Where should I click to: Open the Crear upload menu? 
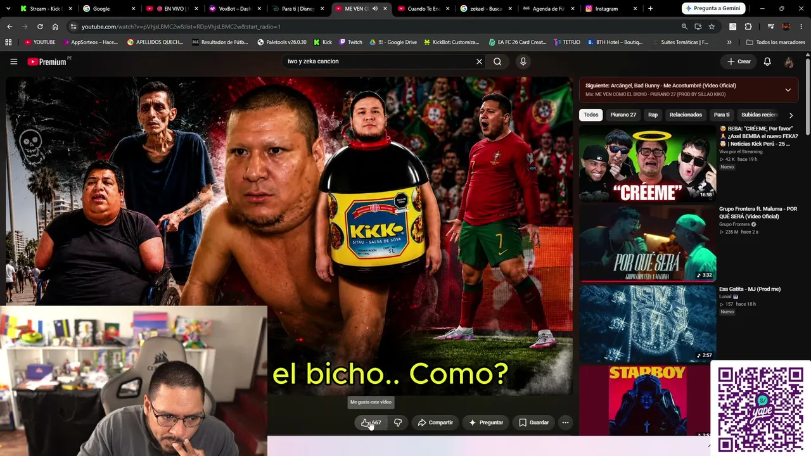click(x=739, y=61)
